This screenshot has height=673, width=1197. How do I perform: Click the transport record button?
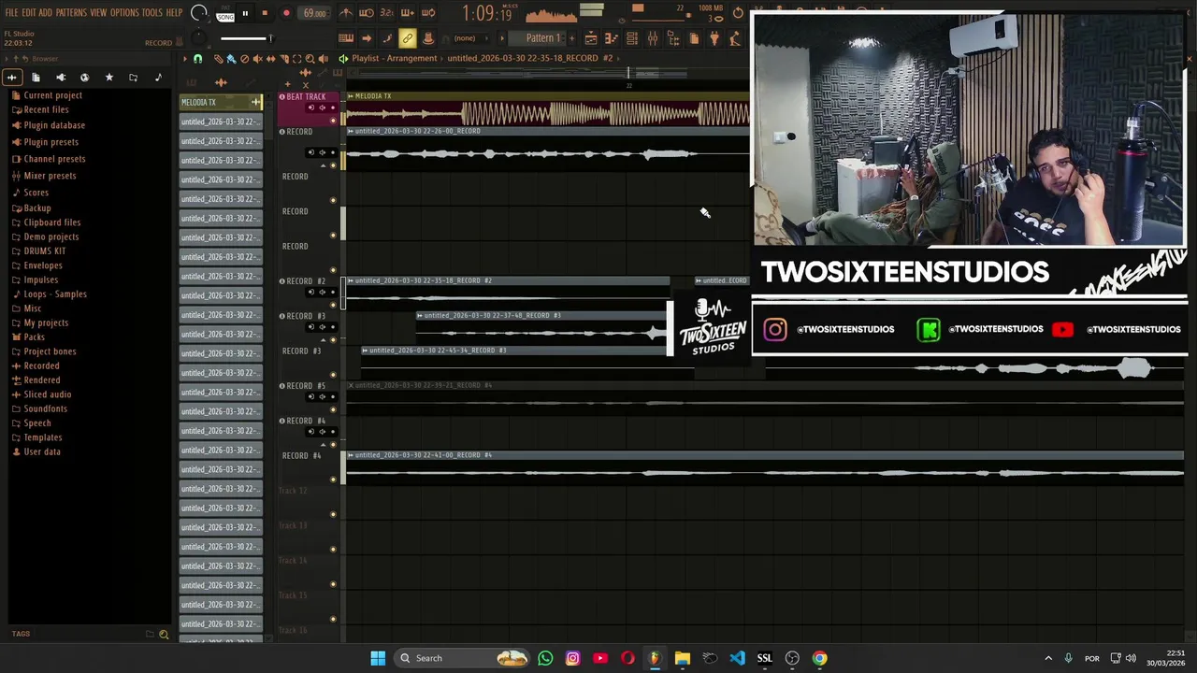286,13
